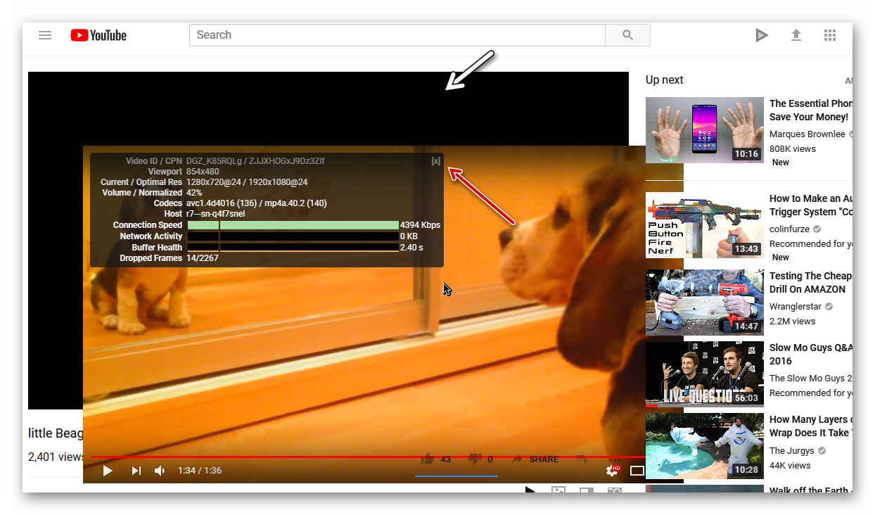
Task: Open How Many Layers title link
Action: click(810, 426)
